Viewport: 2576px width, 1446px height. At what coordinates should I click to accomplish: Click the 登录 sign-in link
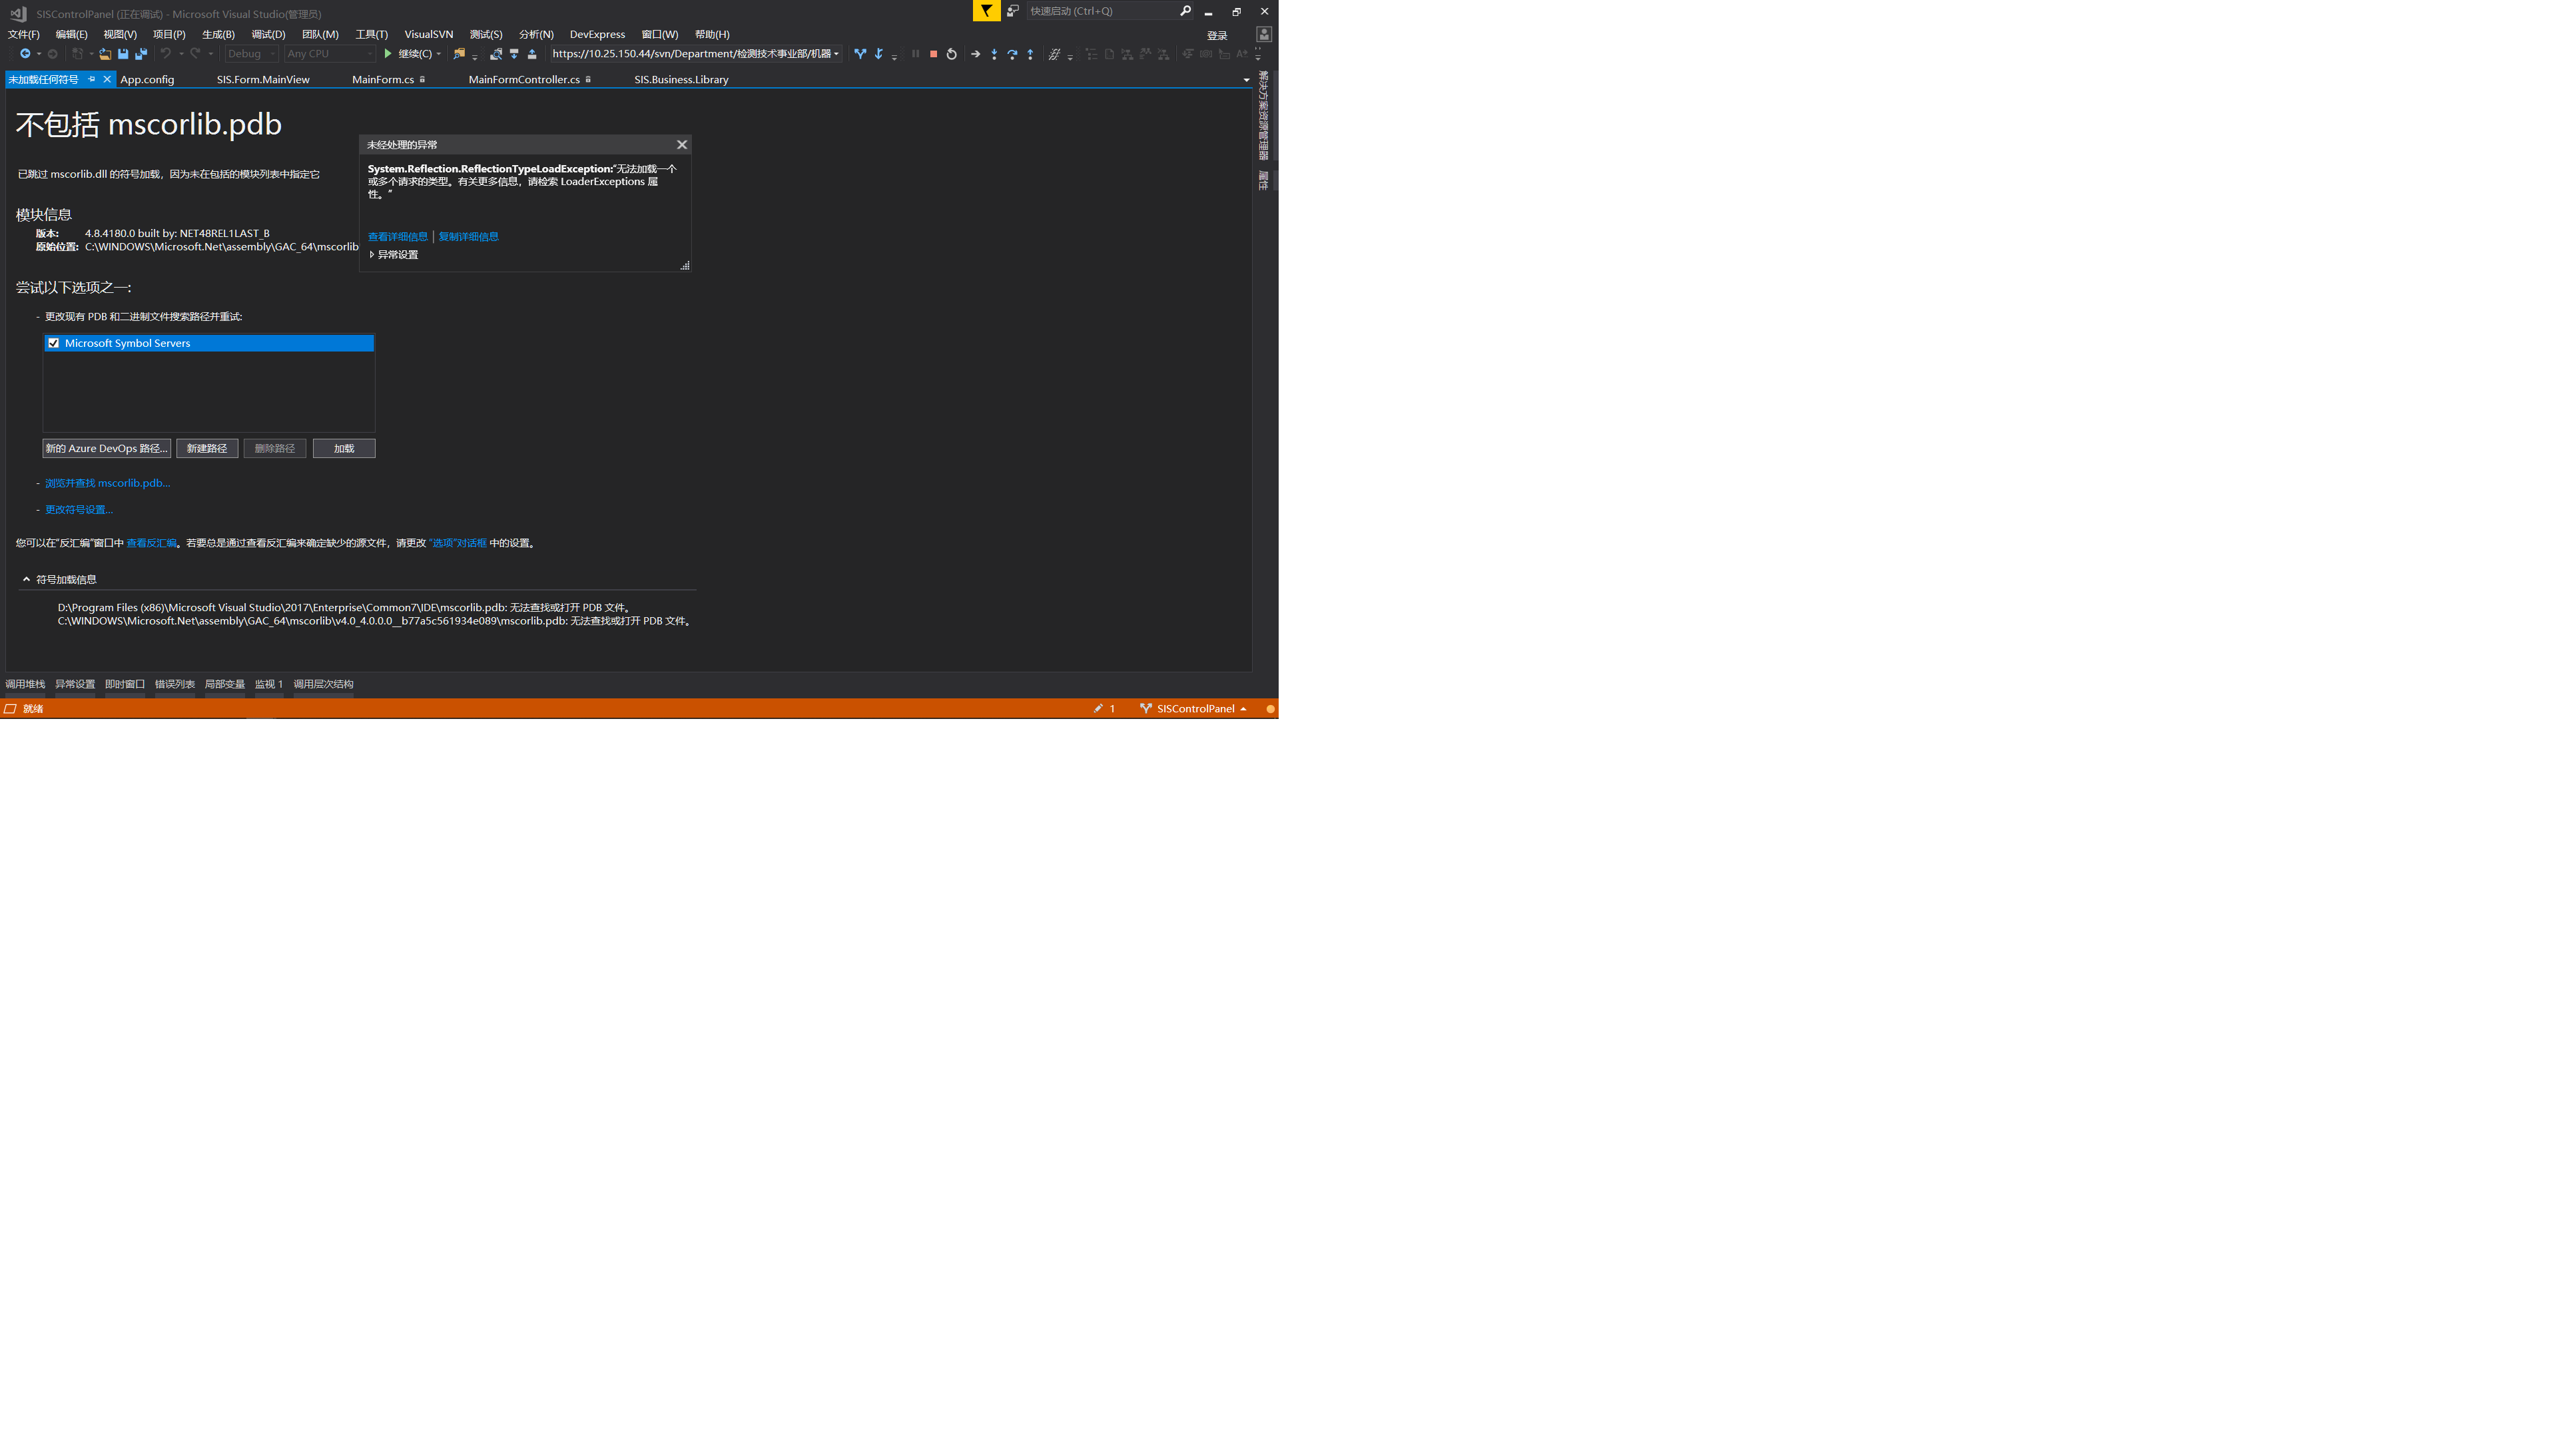pyautogui.click(x=1217, y=35)
